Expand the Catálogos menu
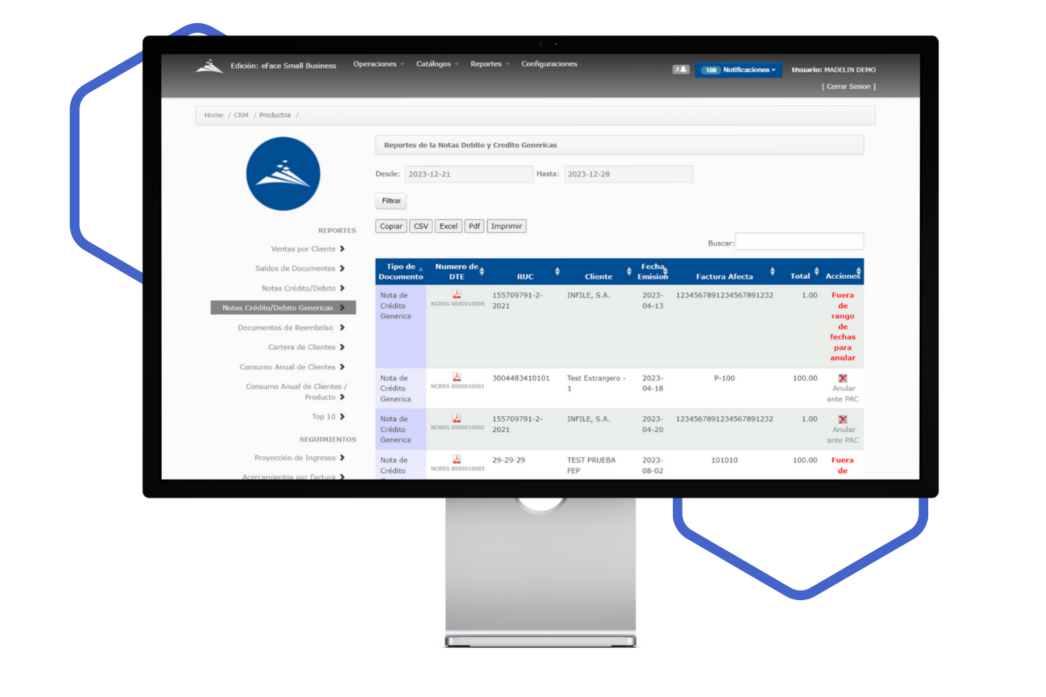Viewport: 1046px width, 697px height. (x=437, y=64)
